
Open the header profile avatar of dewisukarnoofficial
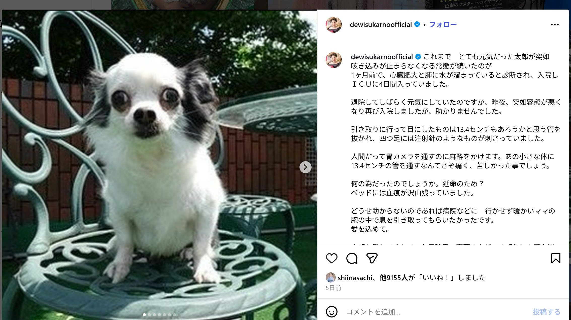[x=334, y=25]
